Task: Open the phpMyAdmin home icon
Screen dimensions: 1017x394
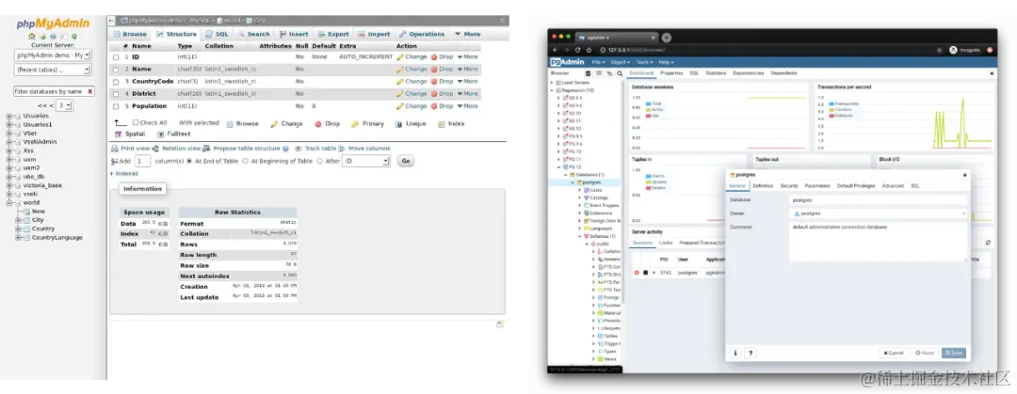Action: pos(32,37)
